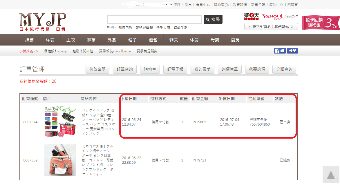Click inside the search input field
Screen dimensions: 340x193
tap(154, 19)
